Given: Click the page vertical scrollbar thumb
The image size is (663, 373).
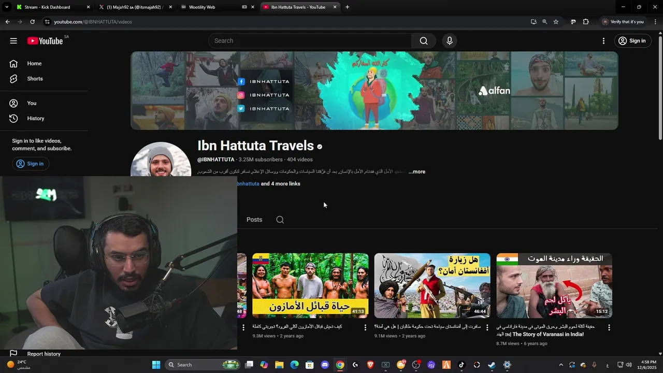Looking at the screenshot, I should point(660,88).
